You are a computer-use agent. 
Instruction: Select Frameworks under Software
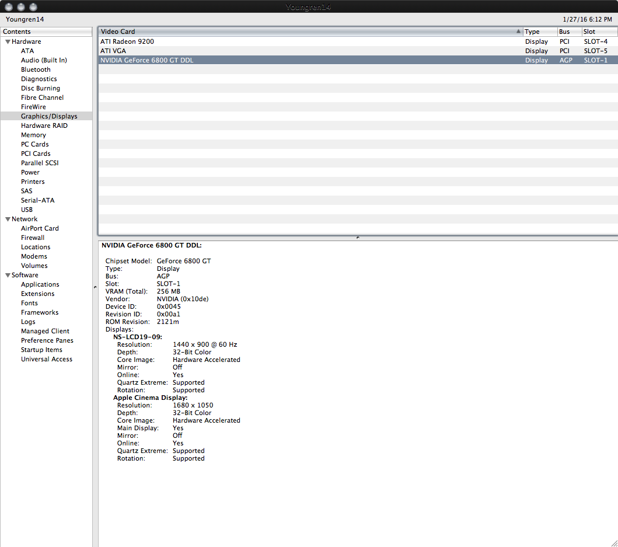[x=40, y=313]
